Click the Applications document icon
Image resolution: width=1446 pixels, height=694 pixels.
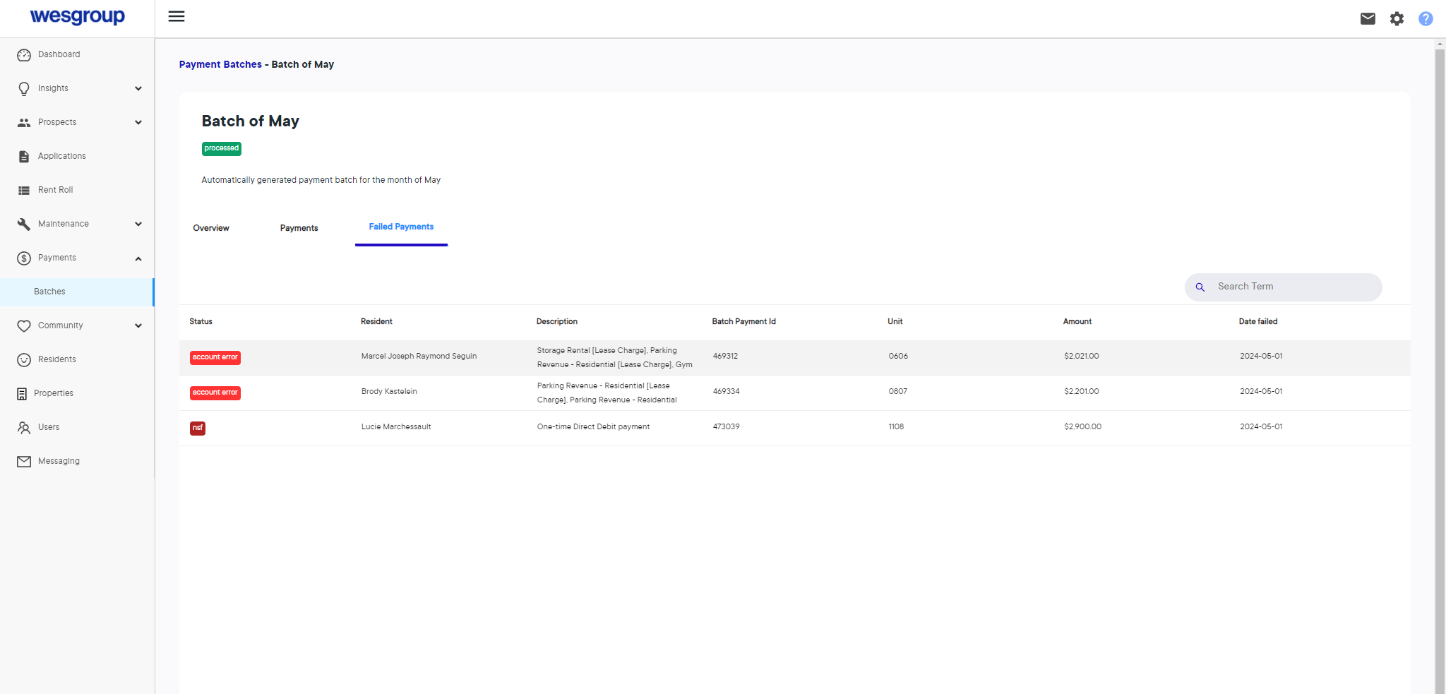tap(24, 157)
